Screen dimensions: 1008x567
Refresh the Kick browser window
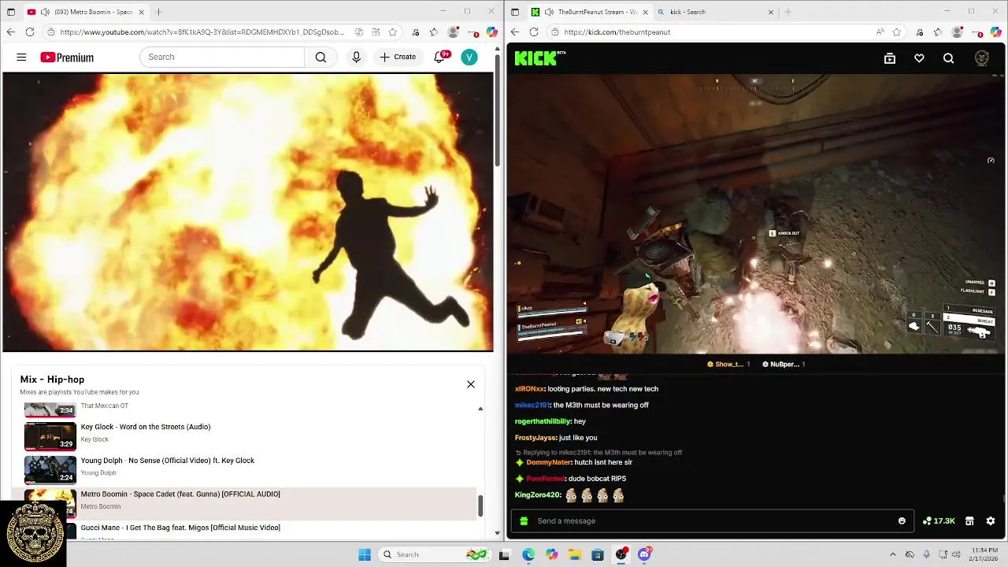pyautogui.click(x=534, y=31)
